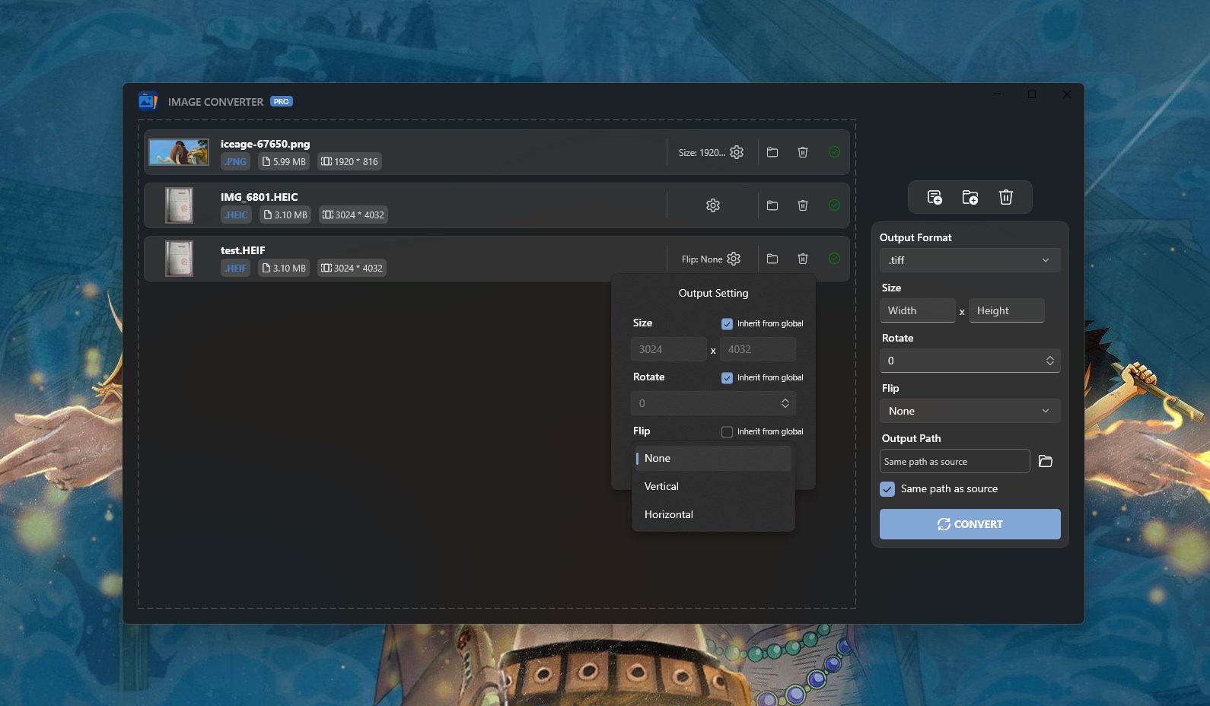Add files using the add-file icon
The width and height of the screenshot is (1210, 706).
click(x=935, y=198)
